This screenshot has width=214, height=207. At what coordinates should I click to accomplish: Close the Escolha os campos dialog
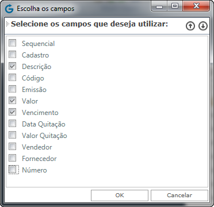(x=196, y=6)
